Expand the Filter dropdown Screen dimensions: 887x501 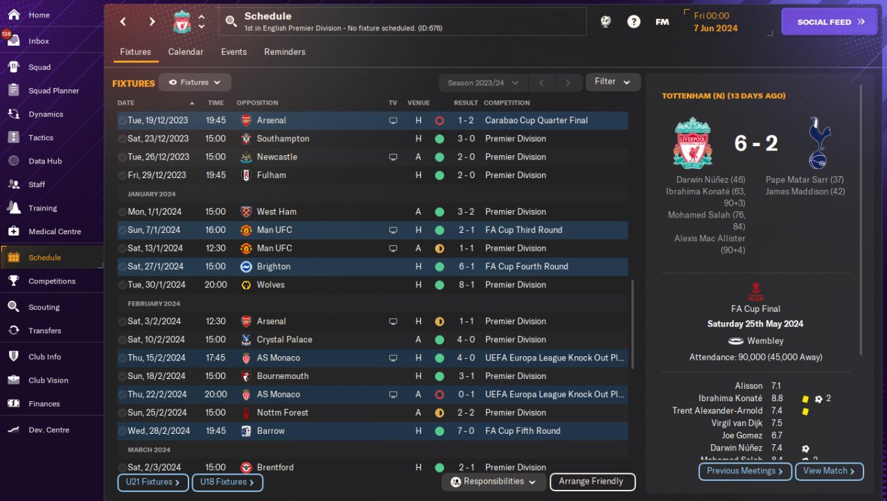tap(613, 82)
